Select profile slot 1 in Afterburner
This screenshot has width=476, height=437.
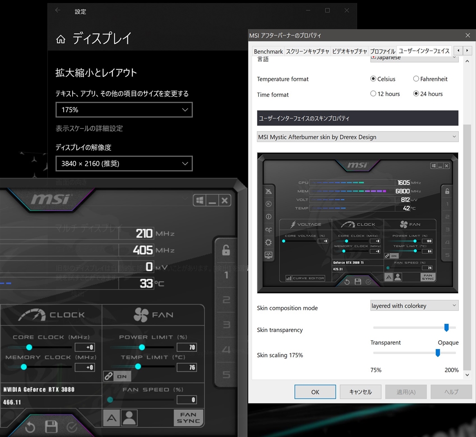[226, 275]
